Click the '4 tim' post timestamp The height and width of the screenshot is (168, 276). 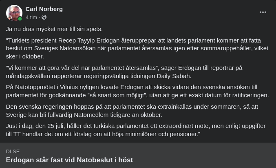[31, 17]
